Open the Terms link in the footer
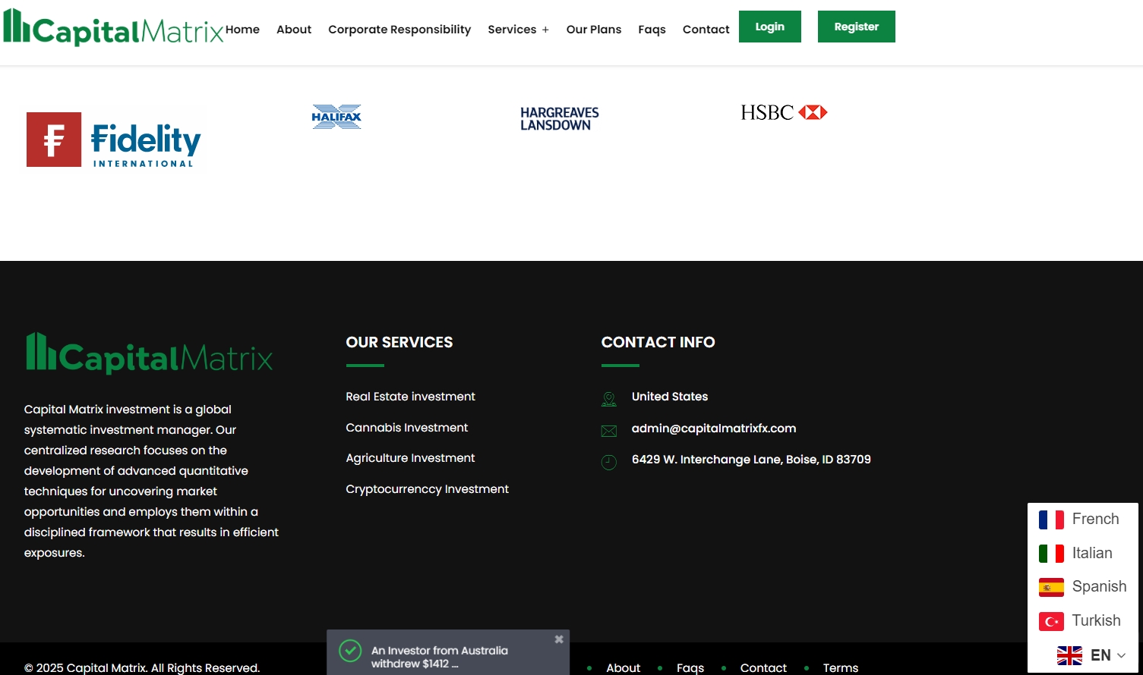The height and width of the screenshot is (675, 1143). pyautogui.click(x=841, y=668)
